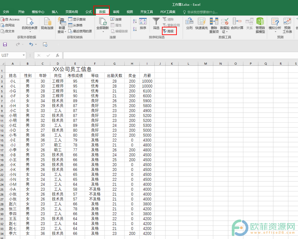Open 最近使用的源 list
298x239 pixels.
(80, 31)
